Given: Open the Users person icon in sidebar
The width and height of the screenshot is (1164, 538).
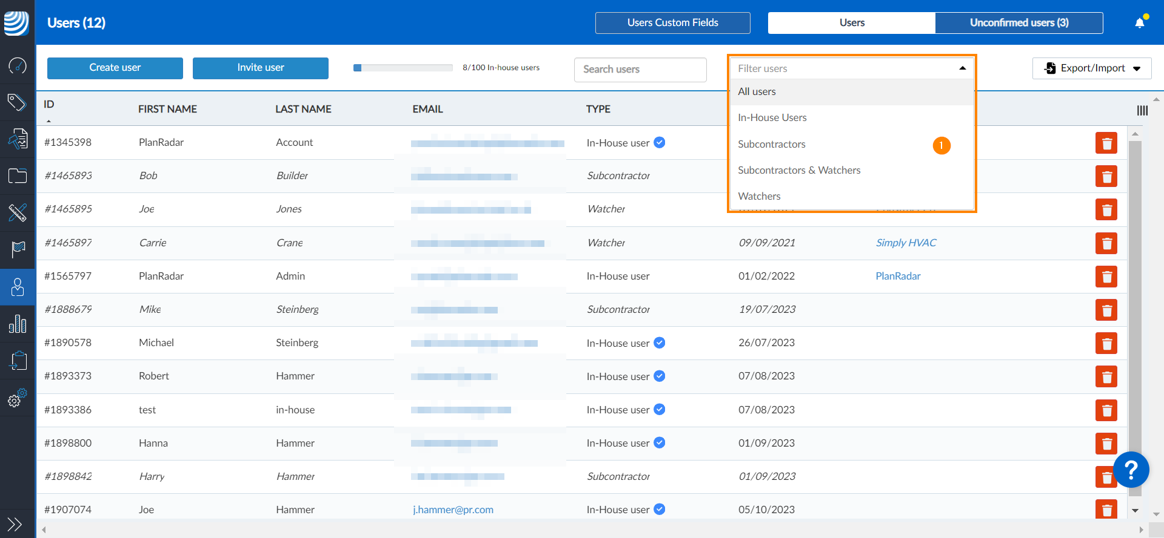Looking at the screenshot, I should coord(18,287).
